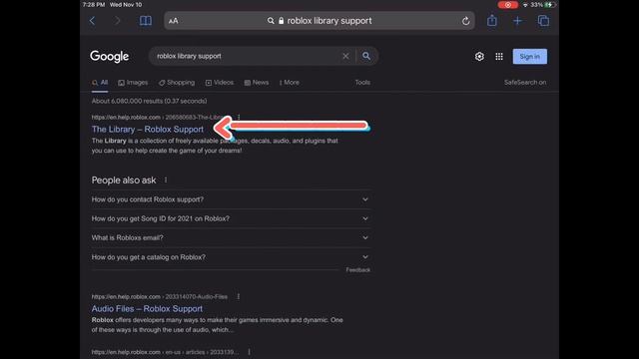Expand How do you contact Roblox support

[231, 199]
